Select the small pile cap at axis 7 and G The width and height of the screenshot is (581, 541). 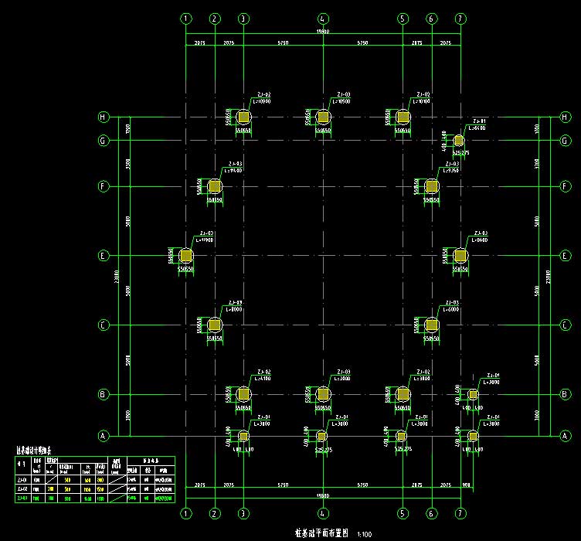point(459,141)
